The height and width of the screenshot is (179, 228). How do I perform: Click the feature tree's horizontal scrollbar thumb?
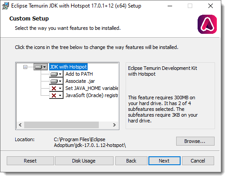coord(61,125)
